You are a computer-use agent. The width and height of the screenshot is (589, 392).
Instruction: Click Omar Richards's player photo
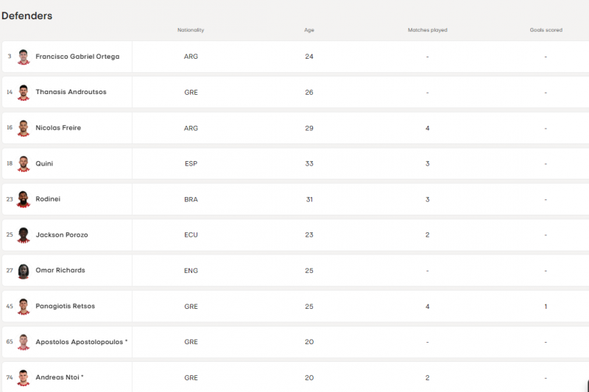click(x=24, y=271)
